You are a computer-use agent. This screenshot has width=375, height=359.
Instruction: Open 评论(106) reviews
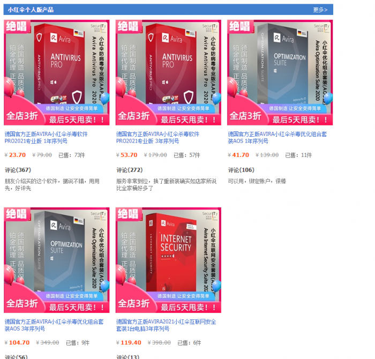pyautogui.click(x=241, y=170)
